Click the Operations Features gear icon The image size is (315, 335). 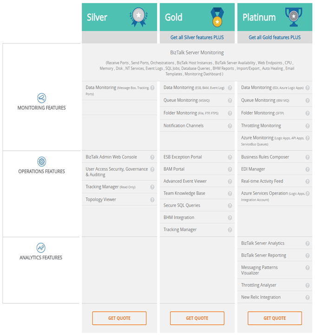(x=42, y=161)
